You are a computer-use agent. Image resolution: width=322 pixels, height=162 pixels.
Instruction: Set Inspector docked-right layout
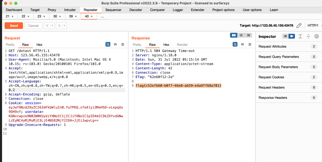292,36
